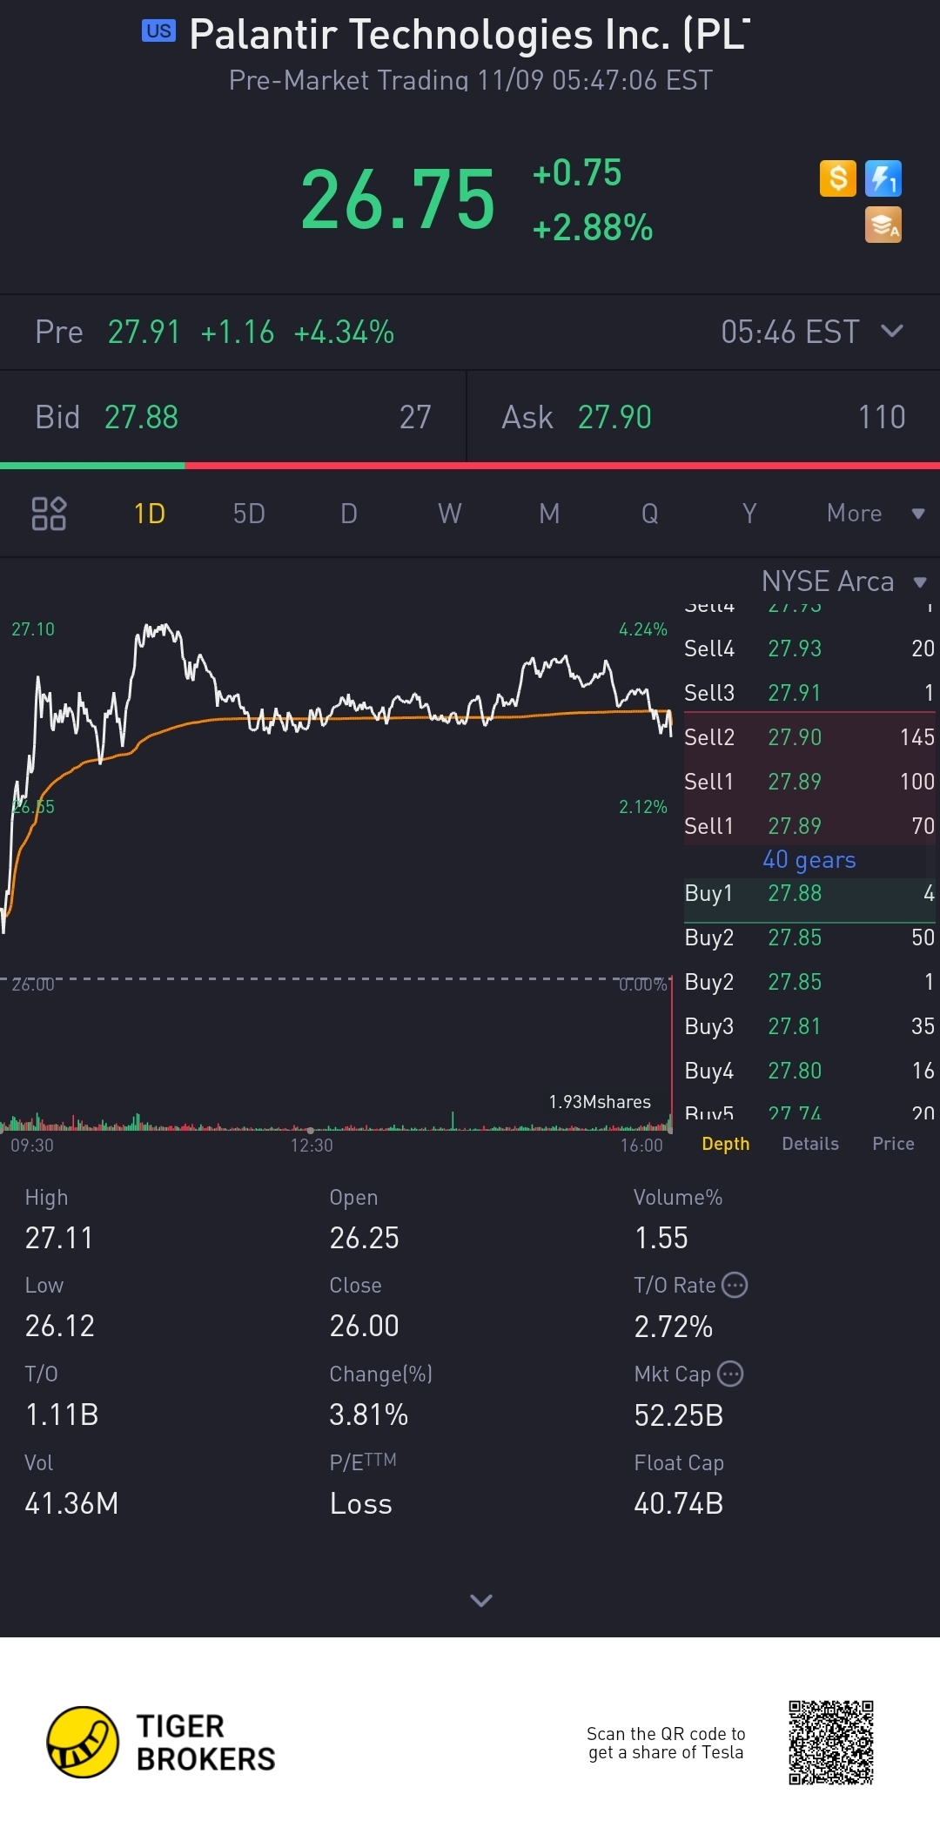Tap Sell1 27.89 row with 70 size
940x1848 pixels.
point(809,826)
